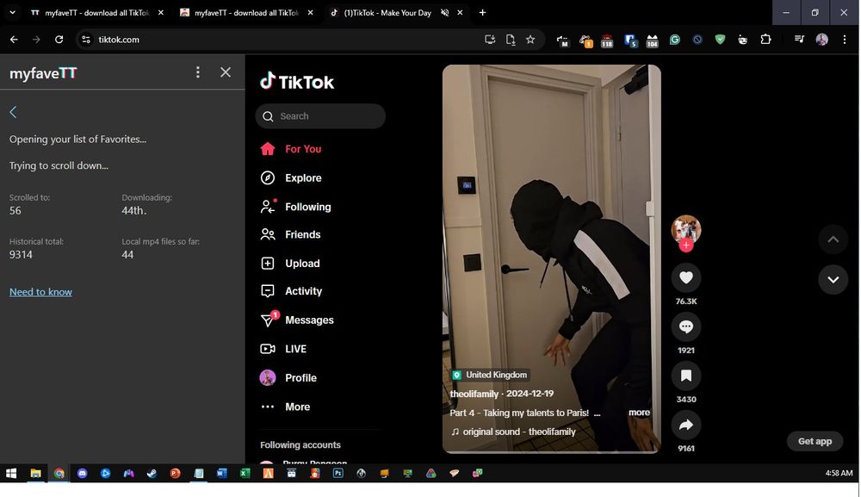Open the green shield adblock extension
This screenshot has width=861, height=497.
(720, 40)
